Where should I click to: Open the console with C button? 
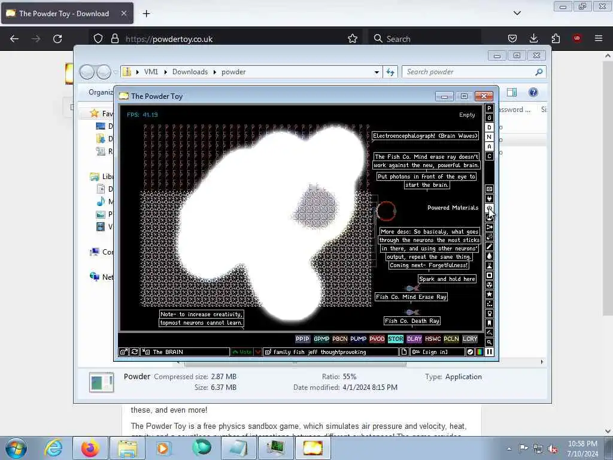[489, 156]
